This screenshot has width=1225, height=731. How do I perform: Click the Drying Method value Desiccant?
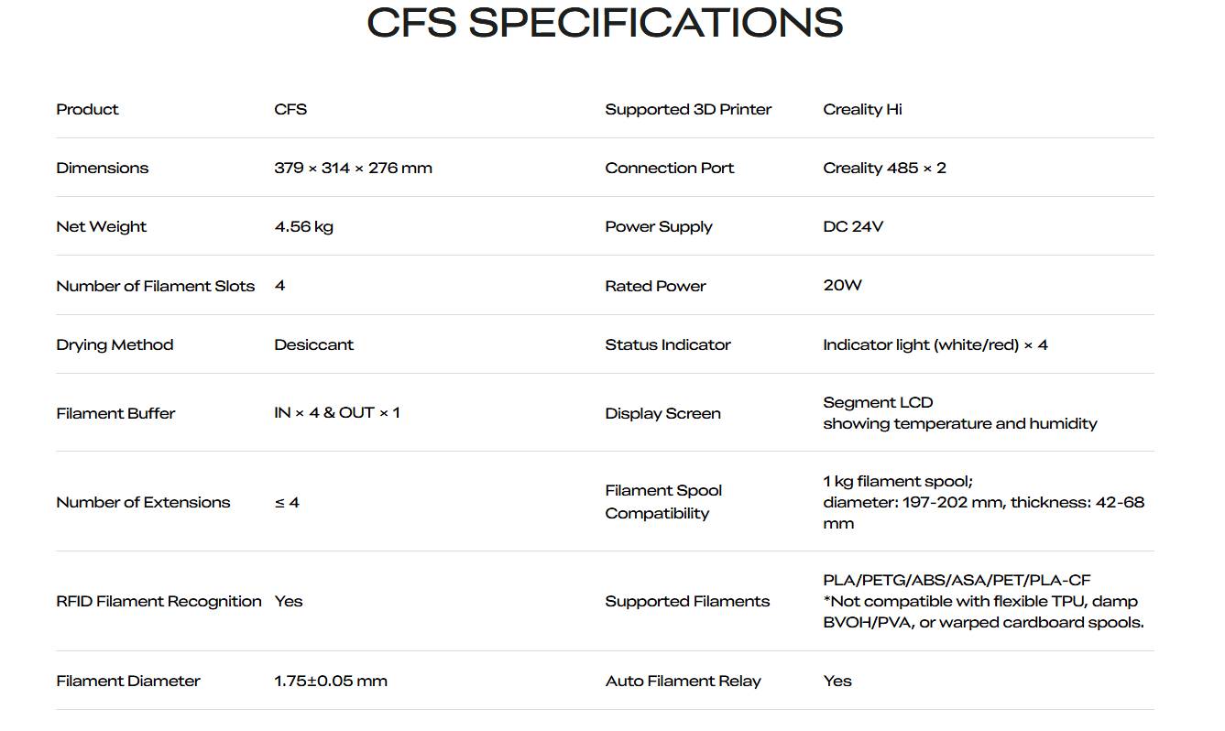click(x=313, y=344)
